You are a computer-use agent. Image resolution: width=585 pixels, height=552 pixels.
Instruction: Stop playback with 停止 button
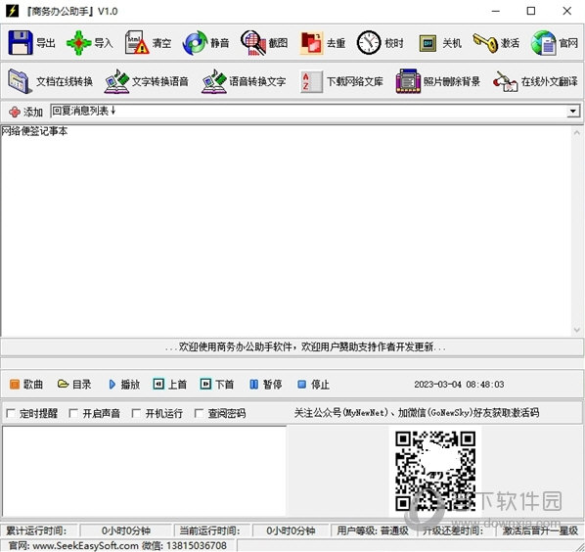[x=313, y=385]
